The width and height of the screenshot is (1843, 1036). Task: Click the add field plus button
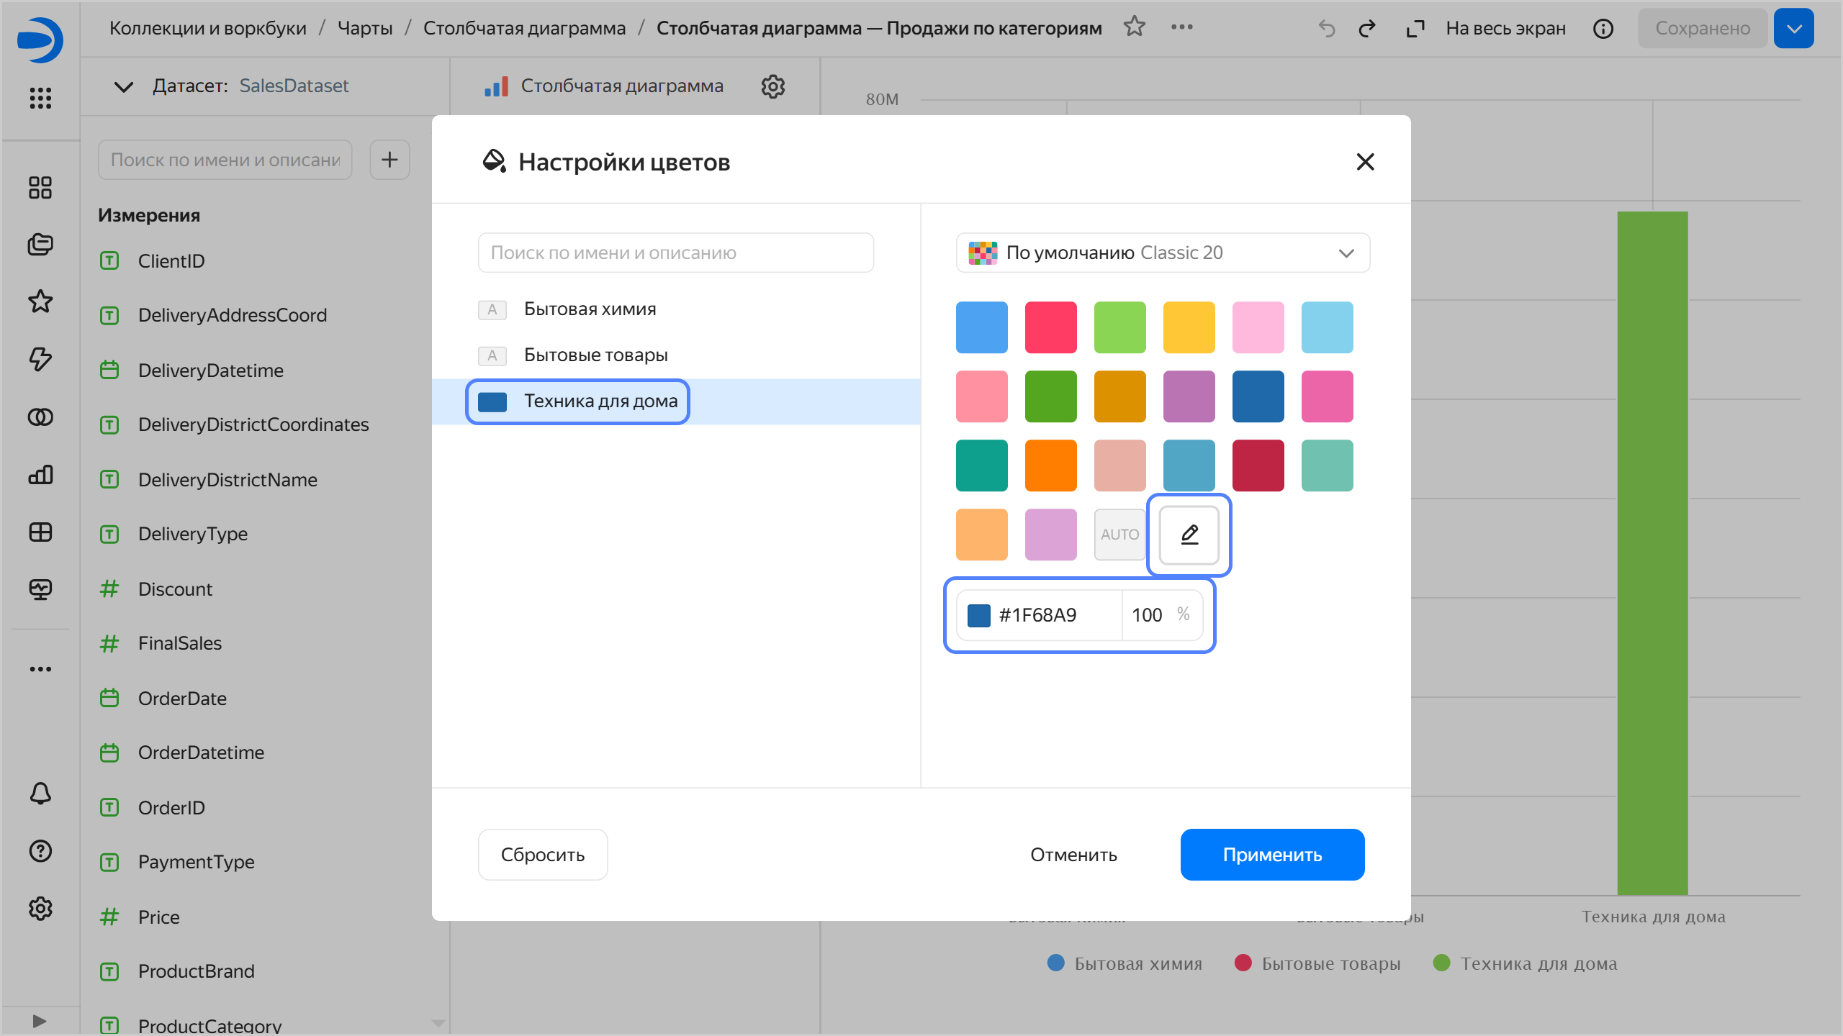pyautogui.click(x=389, y=160)
